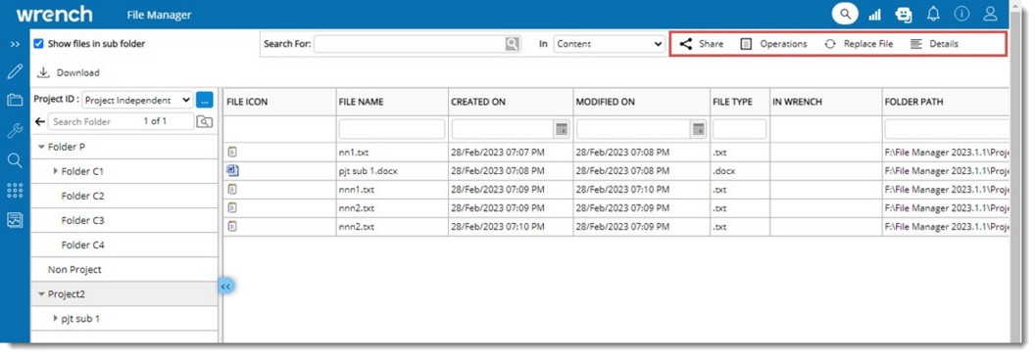This screenshot has width=1035, height=356.
Task: Expand the Folder C1 tree node
Action: click(56, 171)
